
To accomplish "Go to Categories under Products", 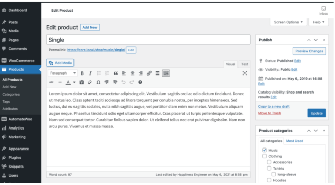I will pos(11,94).
